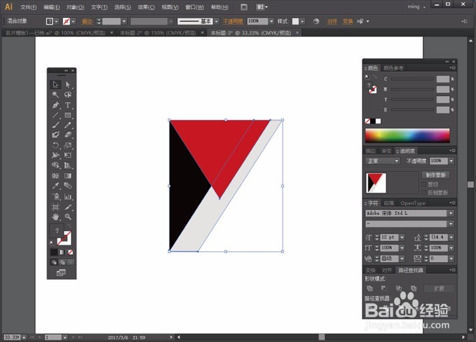
Task: Switch to the 未标题-2 document tab
Action: pyautogui.click(x=158, y=33)
